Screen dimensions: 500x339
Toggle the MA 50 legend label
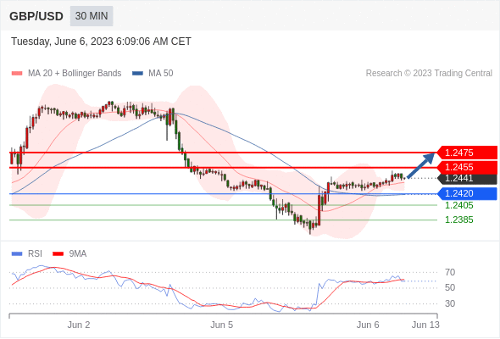pyautogui.click(x=161, y=74)
